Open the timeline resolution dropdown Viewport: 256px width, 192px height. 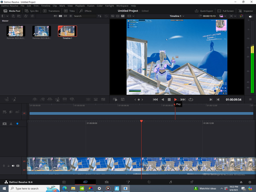click(x=223, y=16)
